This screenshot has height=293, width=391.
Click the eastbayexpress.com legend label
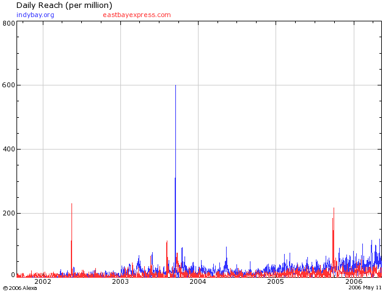(137, 15)
